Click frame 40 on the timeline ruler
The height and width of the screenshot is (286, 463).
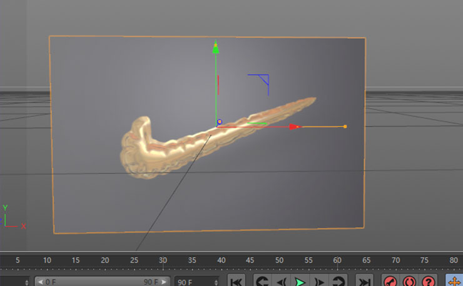221,260
